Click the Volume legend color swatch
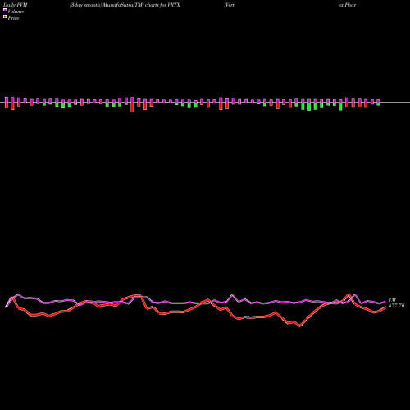This screenshot has width=410, height=410. pyautogui.click(x=5, y=10)
